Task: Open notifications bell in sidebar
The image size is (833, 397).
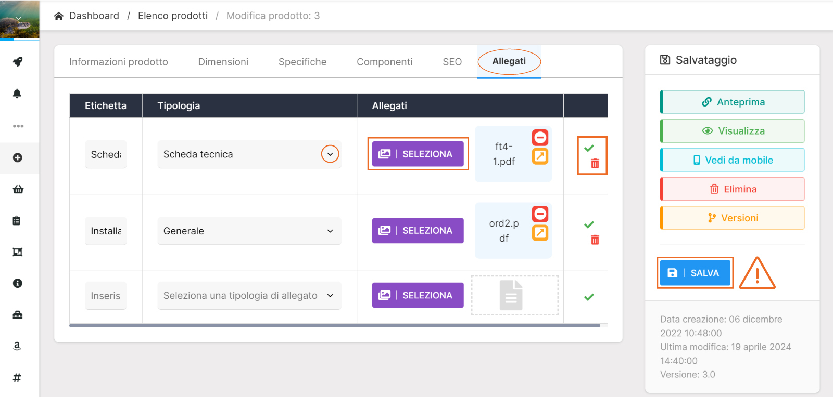Action: (17, 94)
